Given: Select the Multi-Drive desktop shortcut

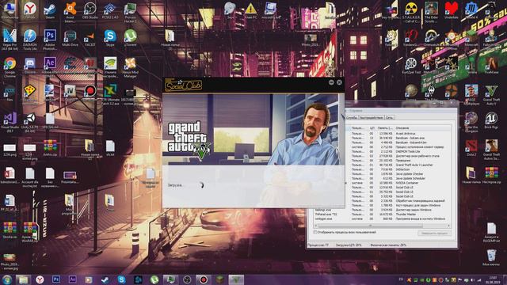Looking at the screenshot, I should click(70, 38).
